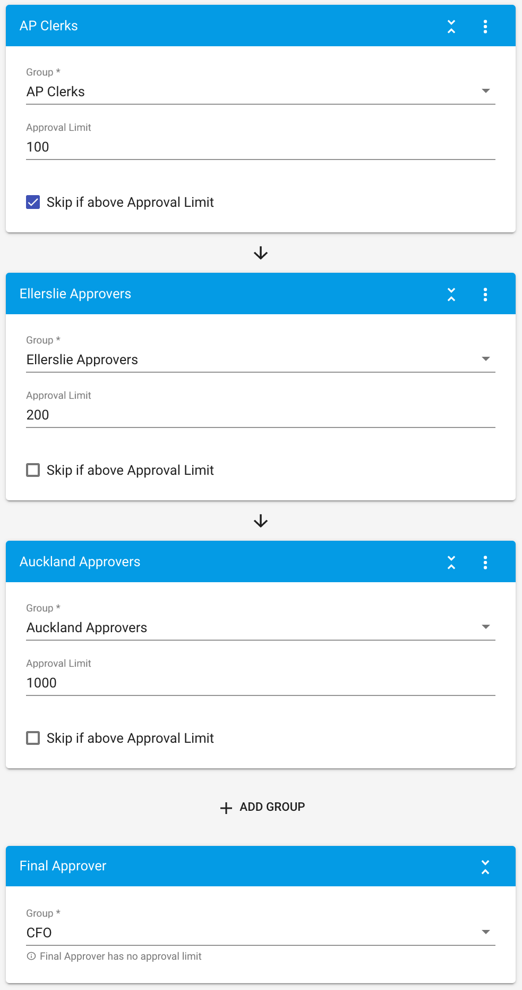Collapse the Auckland Approvers panel
The width and height of the screenshot is (522, 990).
point(451,562)
